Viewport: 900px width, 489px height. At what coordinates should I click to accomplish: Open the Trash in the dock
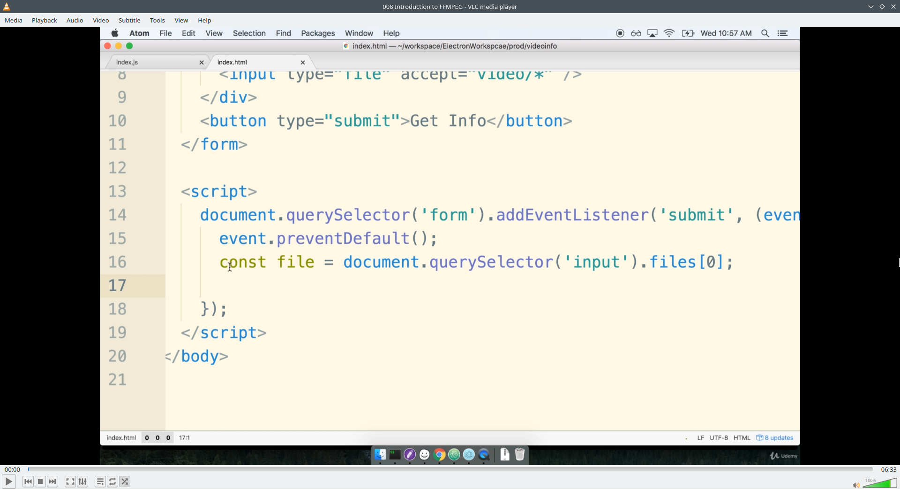[x=520, y=454]
